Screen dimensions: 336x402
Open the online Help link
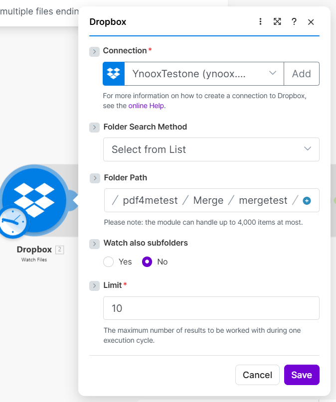146,106
